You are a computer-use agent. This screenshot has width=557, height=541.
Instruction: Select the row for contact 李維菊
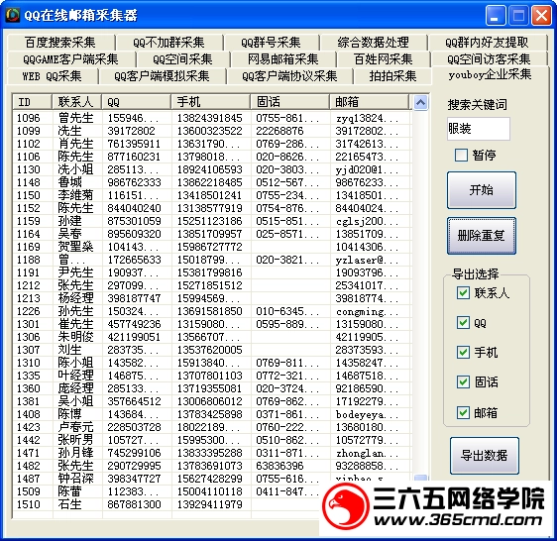click(x=212, y=195)
